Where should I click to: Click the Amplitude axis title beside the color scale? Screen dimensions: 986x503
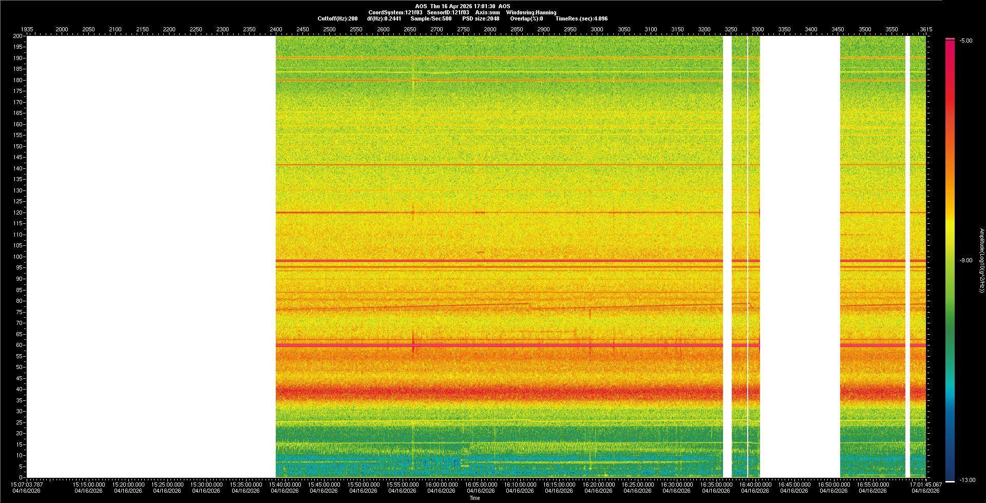[981, 260]
